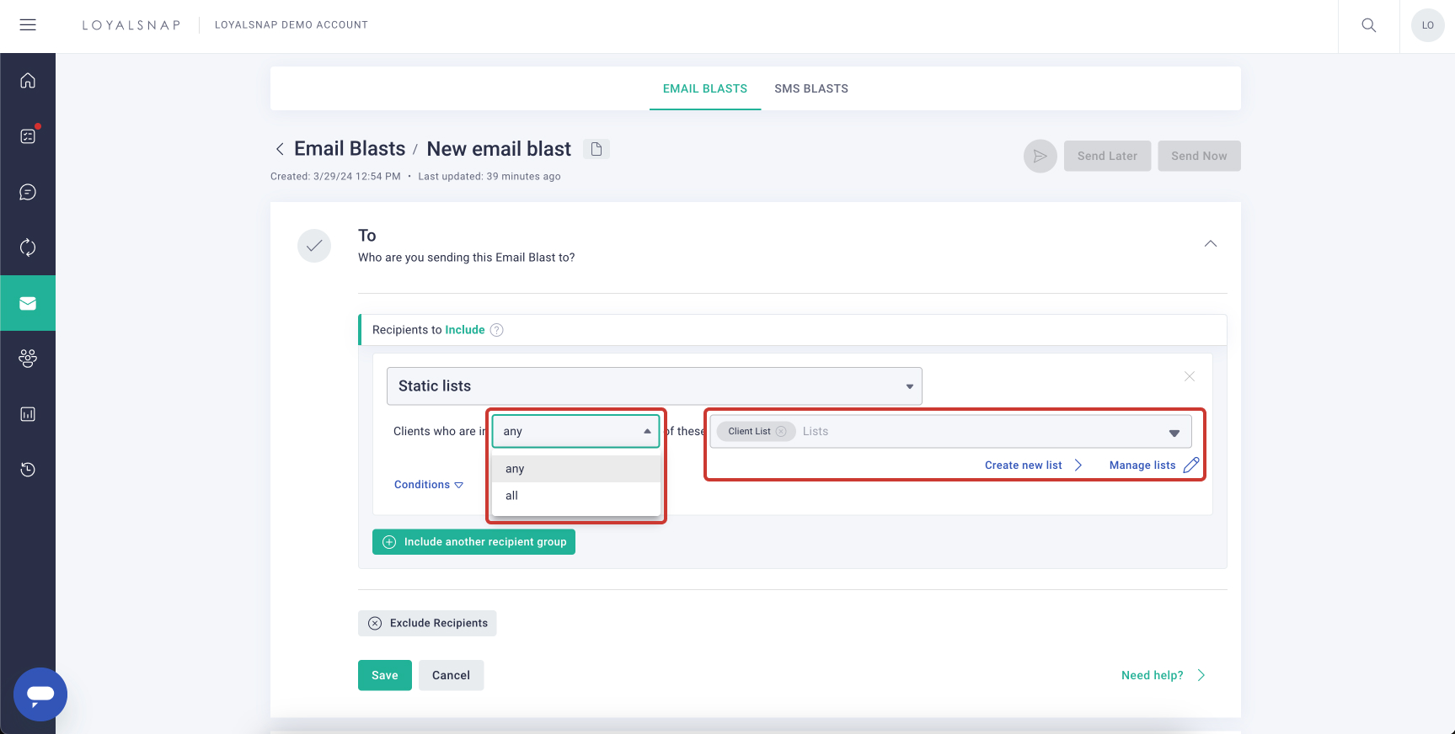Open the chat messages sidebar icon
This screenshot has height=734, width=1455.
[x=28, y=192]
